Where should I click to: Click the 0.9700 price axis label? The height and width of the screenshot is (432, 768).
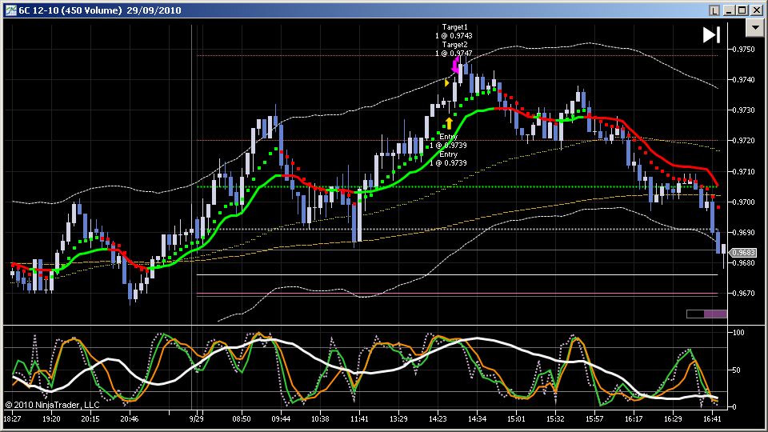(x=743, y=202)
